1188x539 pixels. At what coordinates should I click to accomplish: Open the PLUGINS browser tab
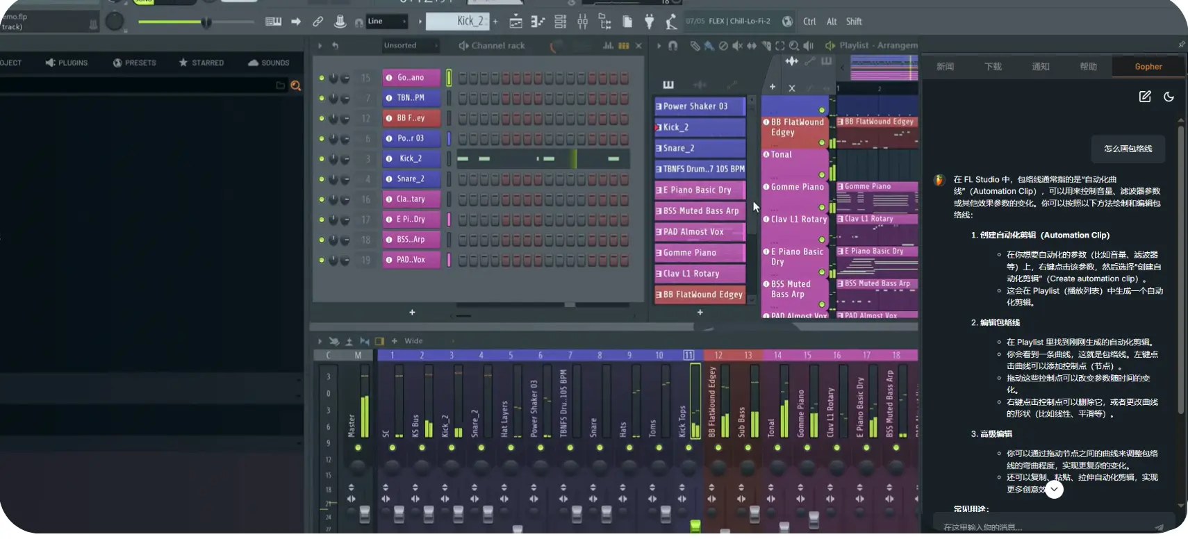coord(67,63)
